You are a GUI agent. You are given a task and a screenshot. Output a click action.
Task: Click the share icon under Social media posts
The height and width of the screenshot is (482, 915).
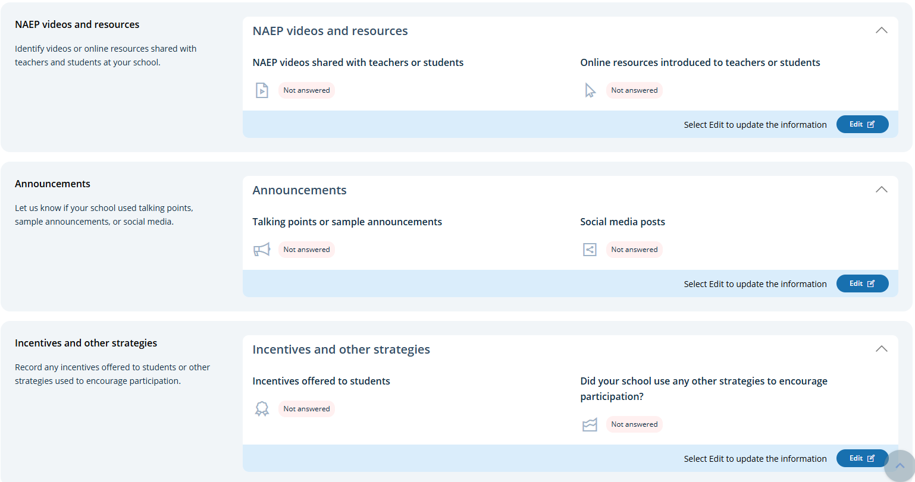590,250
